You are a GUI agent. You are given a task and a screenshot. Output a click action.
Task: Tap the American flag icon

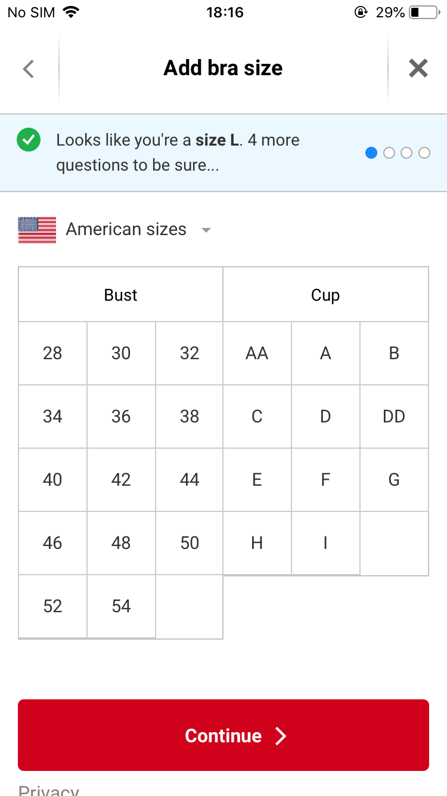click(x=37, y=230)
